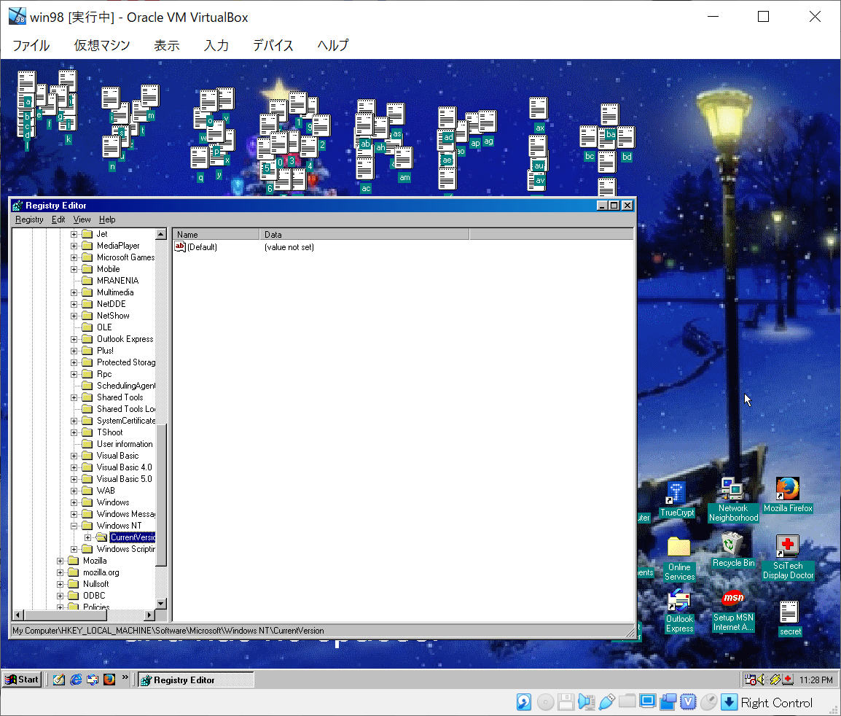Viewport: 841px width, 716px height.
Task: Expand the Outlook Express registry key
Action: 74,339
